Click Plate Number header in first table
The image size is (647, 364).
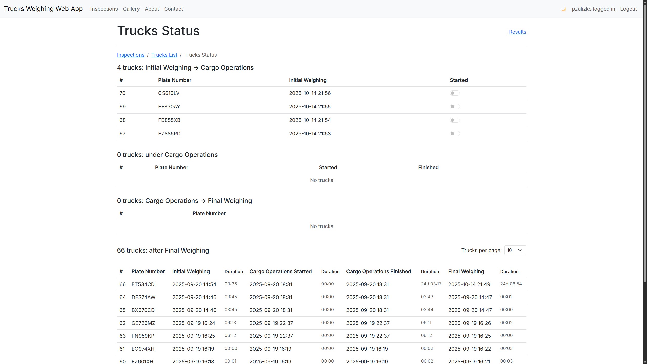(x=175, y=80)
